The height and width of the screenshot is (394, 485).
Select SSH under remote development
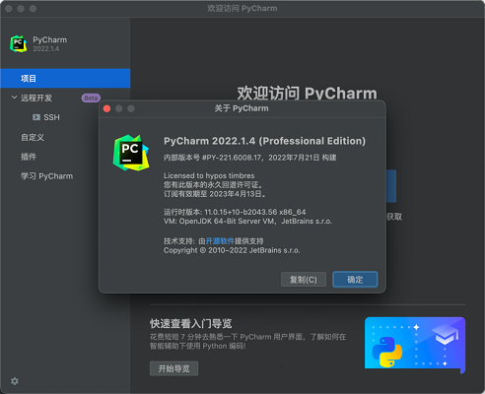[51, 117]
